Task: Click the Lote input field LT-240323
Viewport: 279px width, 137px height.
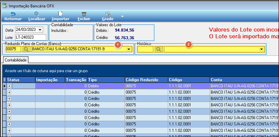Action: click(30, 37)
